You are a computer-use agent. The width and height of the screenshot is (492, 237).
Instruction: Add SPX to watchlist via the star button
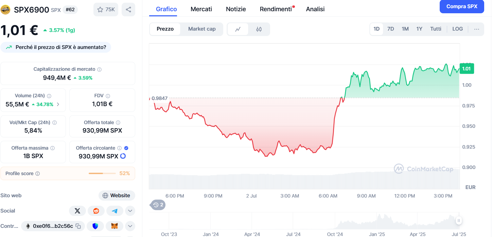106,10
